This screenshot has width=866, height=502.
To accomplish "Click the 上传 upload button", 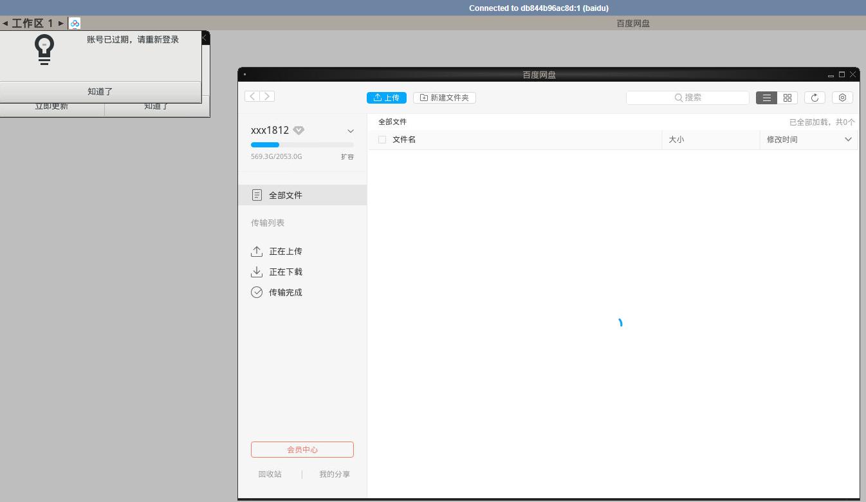I will coord(386,97).
